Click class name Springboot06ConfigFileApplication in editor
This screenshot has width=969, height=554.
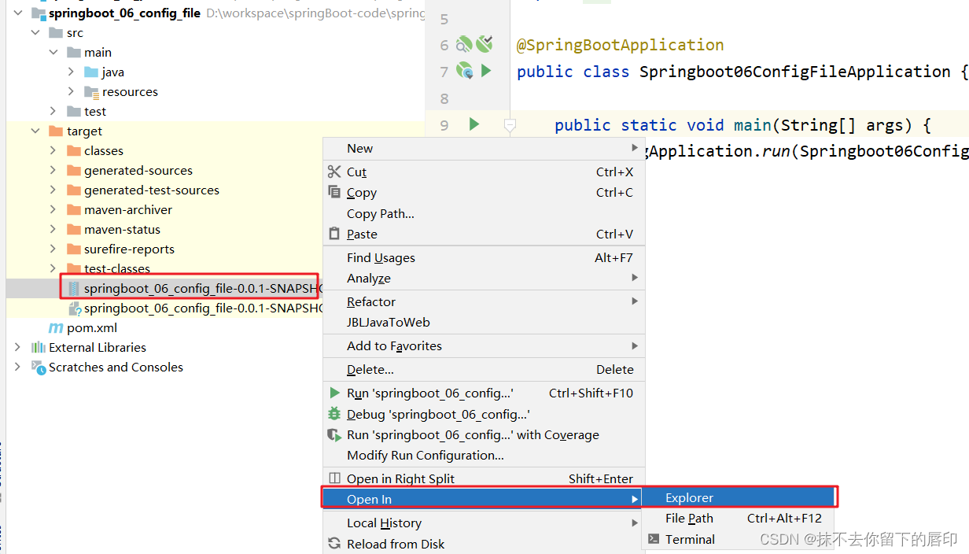point(794,72)
